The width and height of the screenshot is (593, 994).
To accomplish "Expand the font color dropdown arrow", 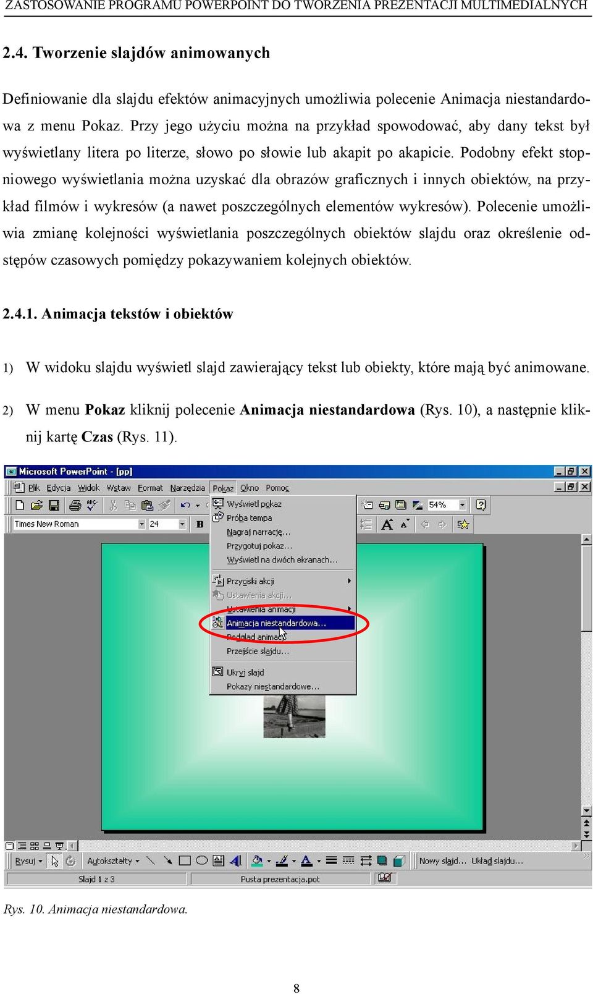I will pyautogui.click(x=319, y=860).
